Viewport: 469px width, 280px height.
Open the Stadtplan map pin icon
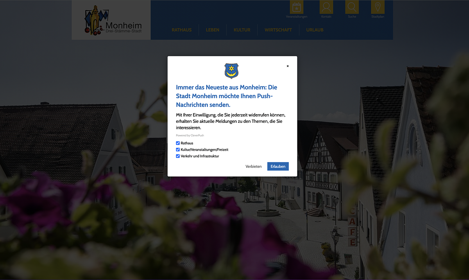click(x=378, y=7)
